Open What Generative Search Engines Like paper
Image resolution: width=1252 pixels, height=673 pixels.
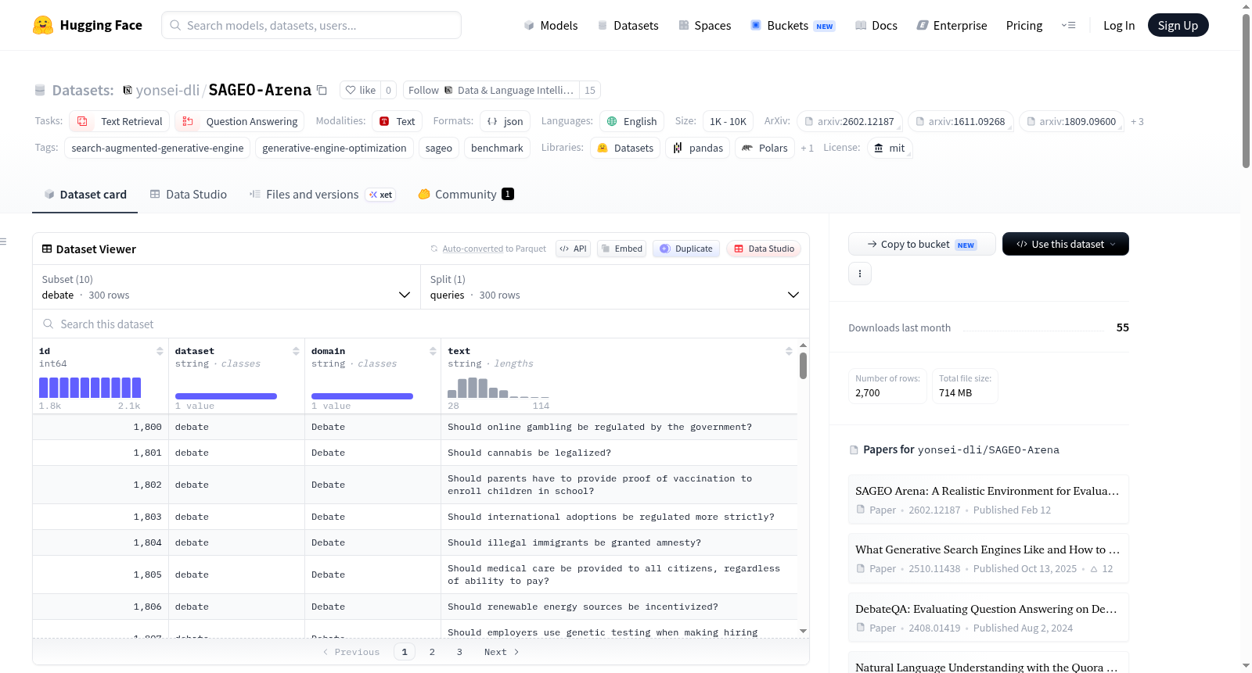point(988,558)
